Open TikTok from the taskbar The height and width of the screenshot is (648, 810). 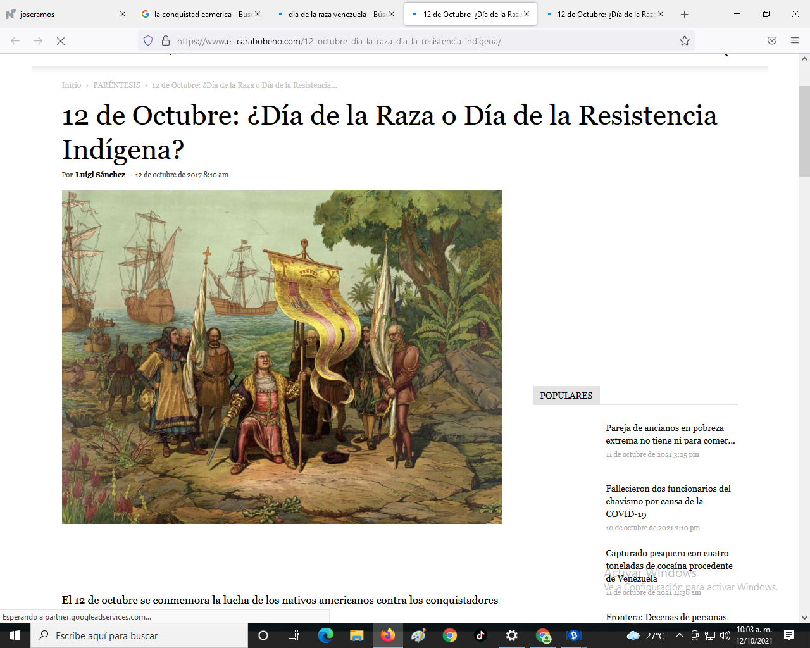click(480, 635)
